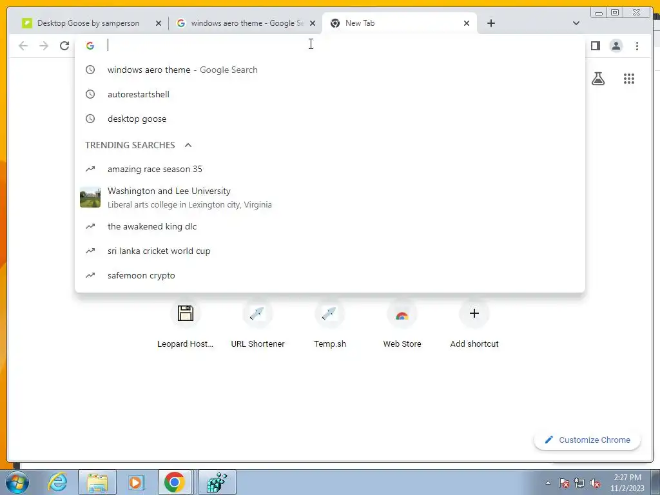Click the back navigation arrow
Image resolution: width=660 pixels, height=495 pixels.
23,46
